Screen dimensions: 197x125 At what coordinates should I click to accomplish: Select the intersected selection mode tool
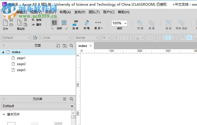54,23
